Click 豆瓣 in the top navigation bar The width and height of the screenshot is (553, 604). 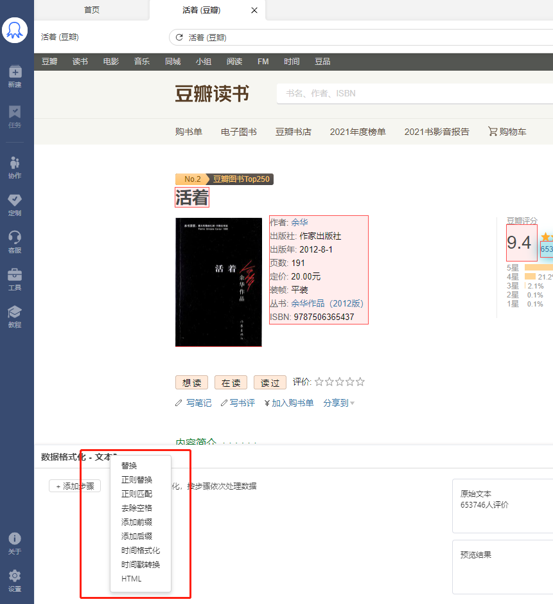coord(49,62)
